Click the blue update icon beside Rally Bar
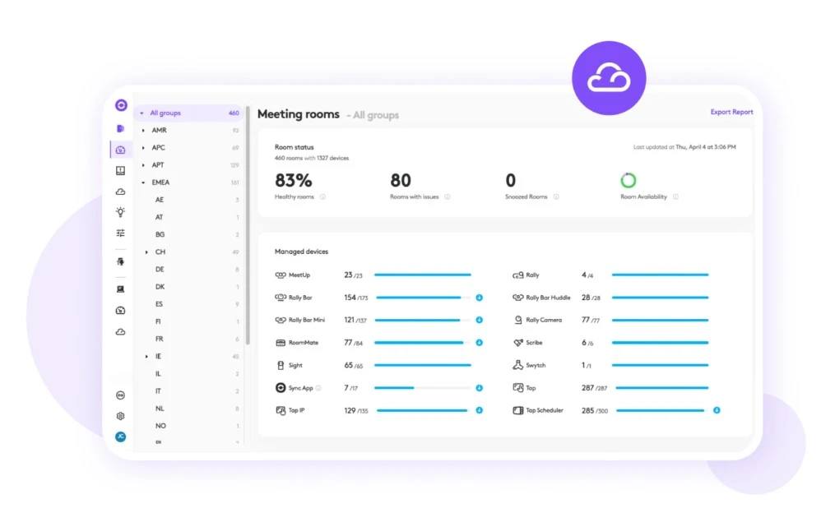835x522 pixels. coord(480,298)
